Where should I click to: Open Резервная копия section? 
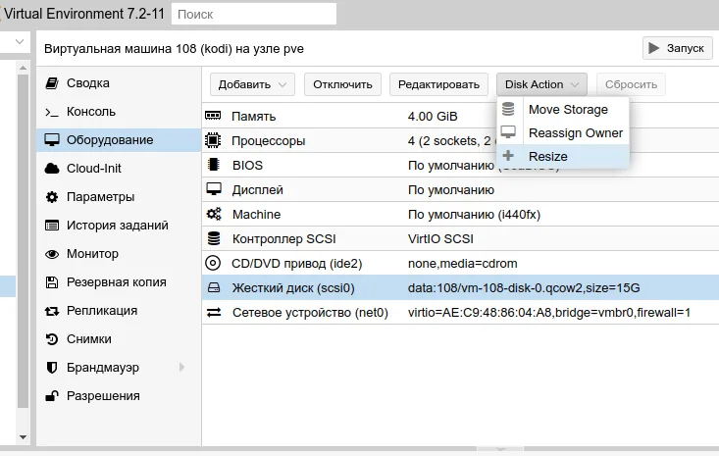[x=119, y=282]
